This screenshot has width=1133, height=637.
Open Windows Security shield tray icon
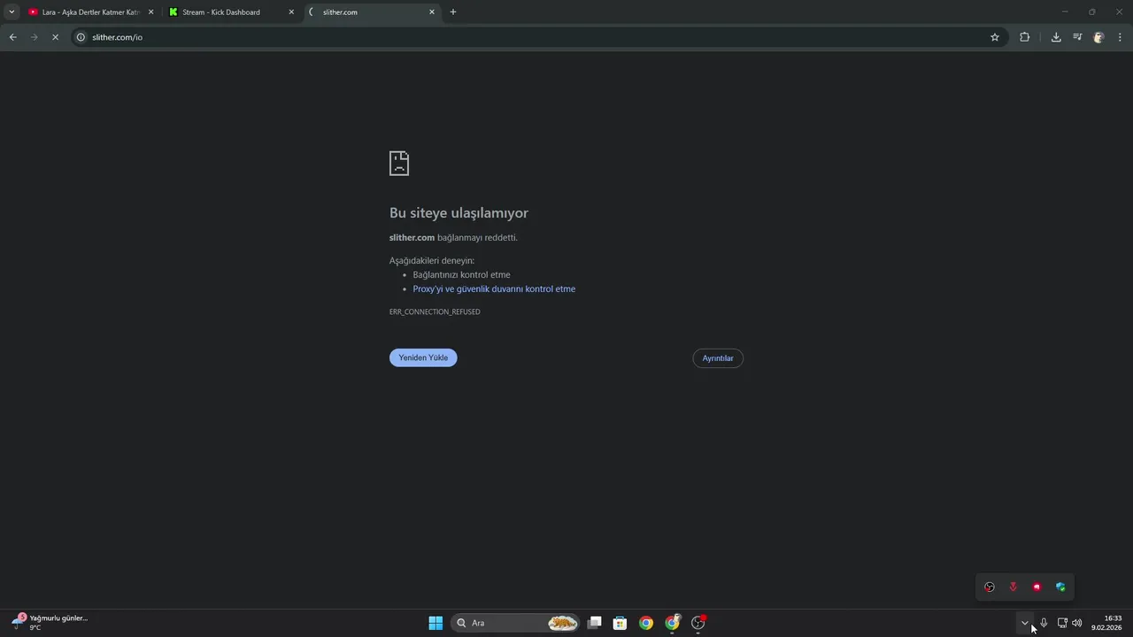pos(1060,587)
